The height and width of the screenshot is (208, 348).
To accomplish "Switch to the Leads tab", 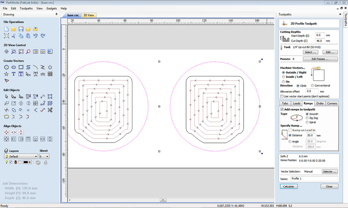I will [x=297, y=103].
